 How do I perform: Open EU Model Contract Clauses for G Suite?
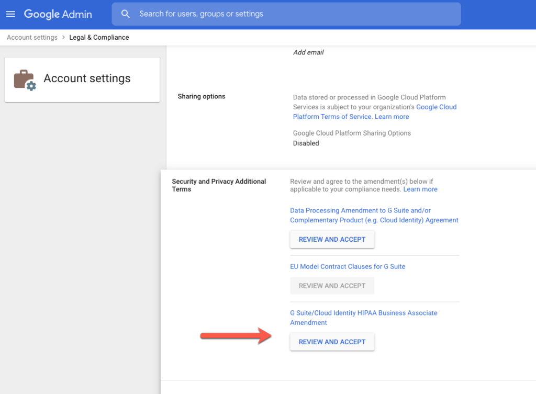tap(348, 266)
